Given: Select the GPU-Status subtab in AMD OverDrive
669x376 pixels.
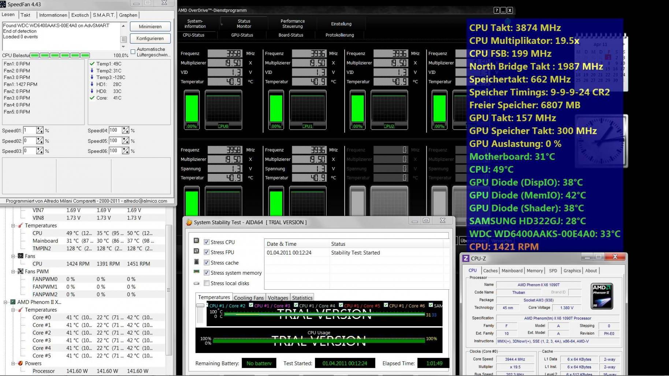Looking at the screenshot, I should [x=242, y=35].
